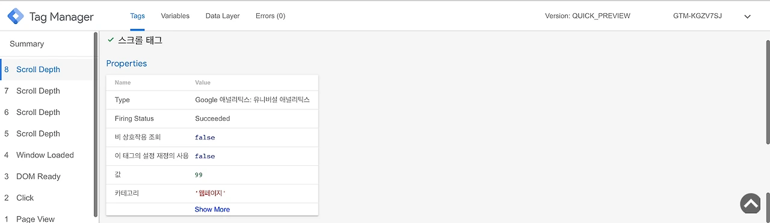Open the Errors (0) tab
Image resolution: width=770 pixels, height=223 pixels.
270,16
